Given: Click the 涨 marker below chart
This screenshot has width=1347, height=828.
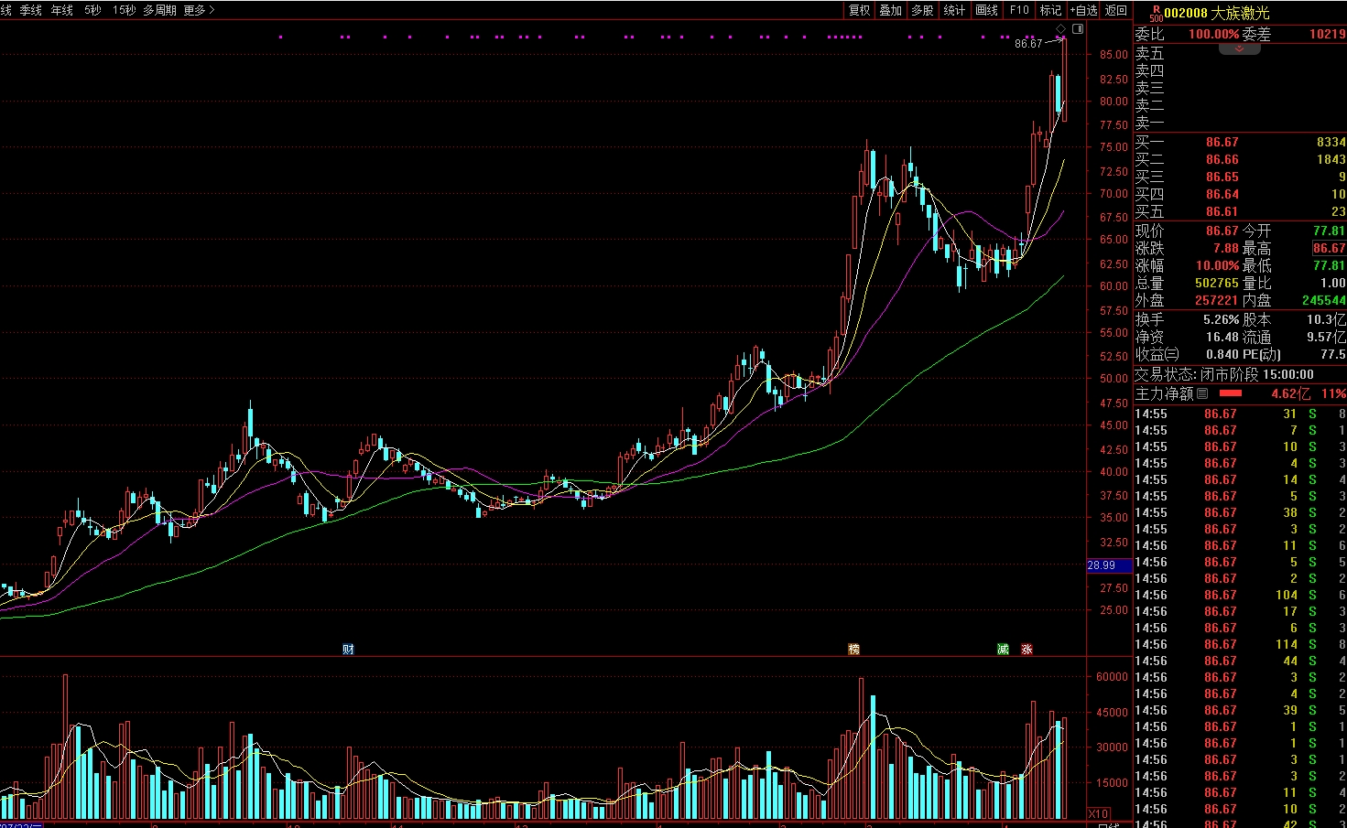Looking at the screenshot, I should [1027, 650].
